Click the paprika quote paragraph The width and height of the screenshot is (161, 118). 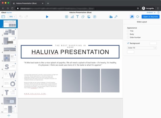click(x=70, y=64)
